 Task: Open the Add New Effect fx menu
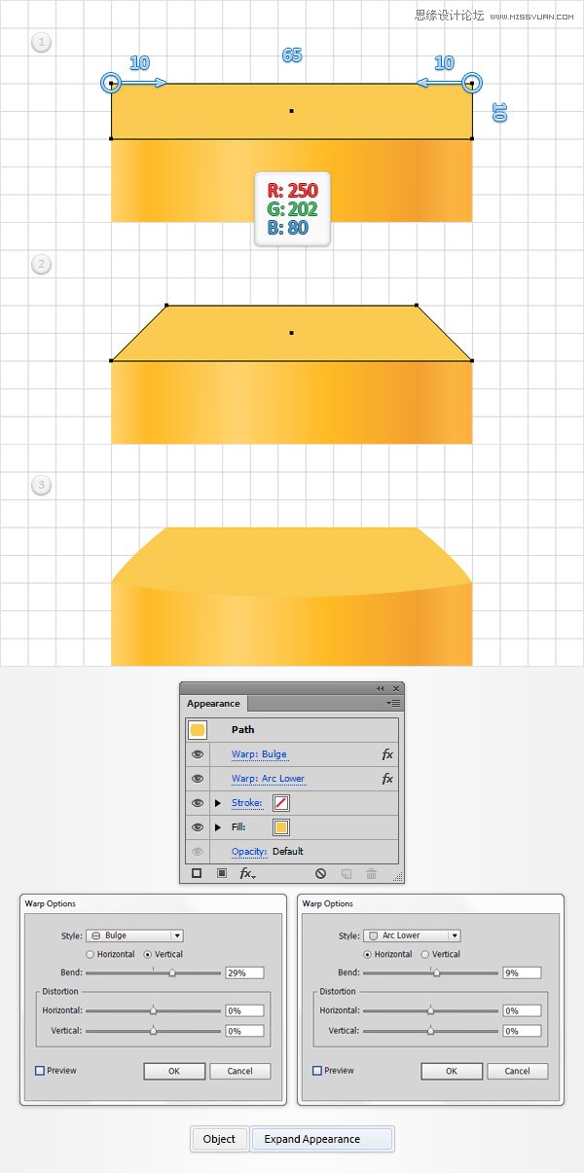[x=247, y=874]
